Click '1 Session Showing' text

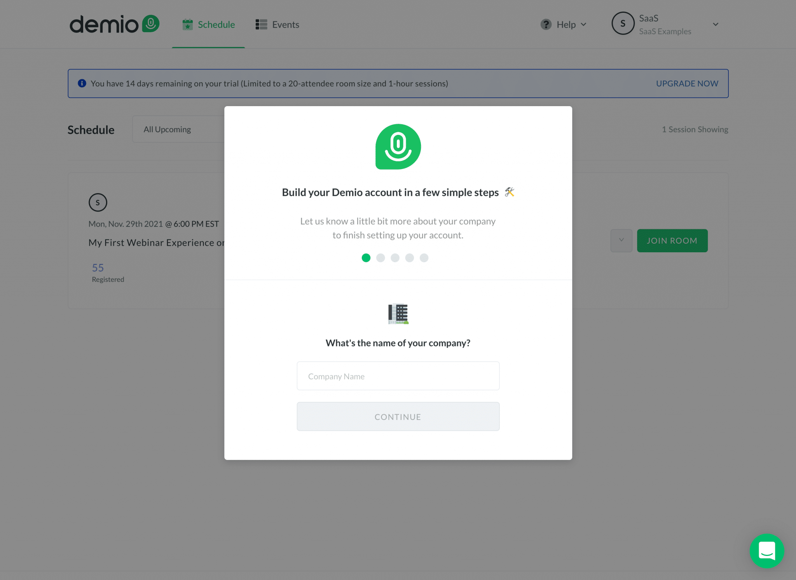tap(695, 129)
